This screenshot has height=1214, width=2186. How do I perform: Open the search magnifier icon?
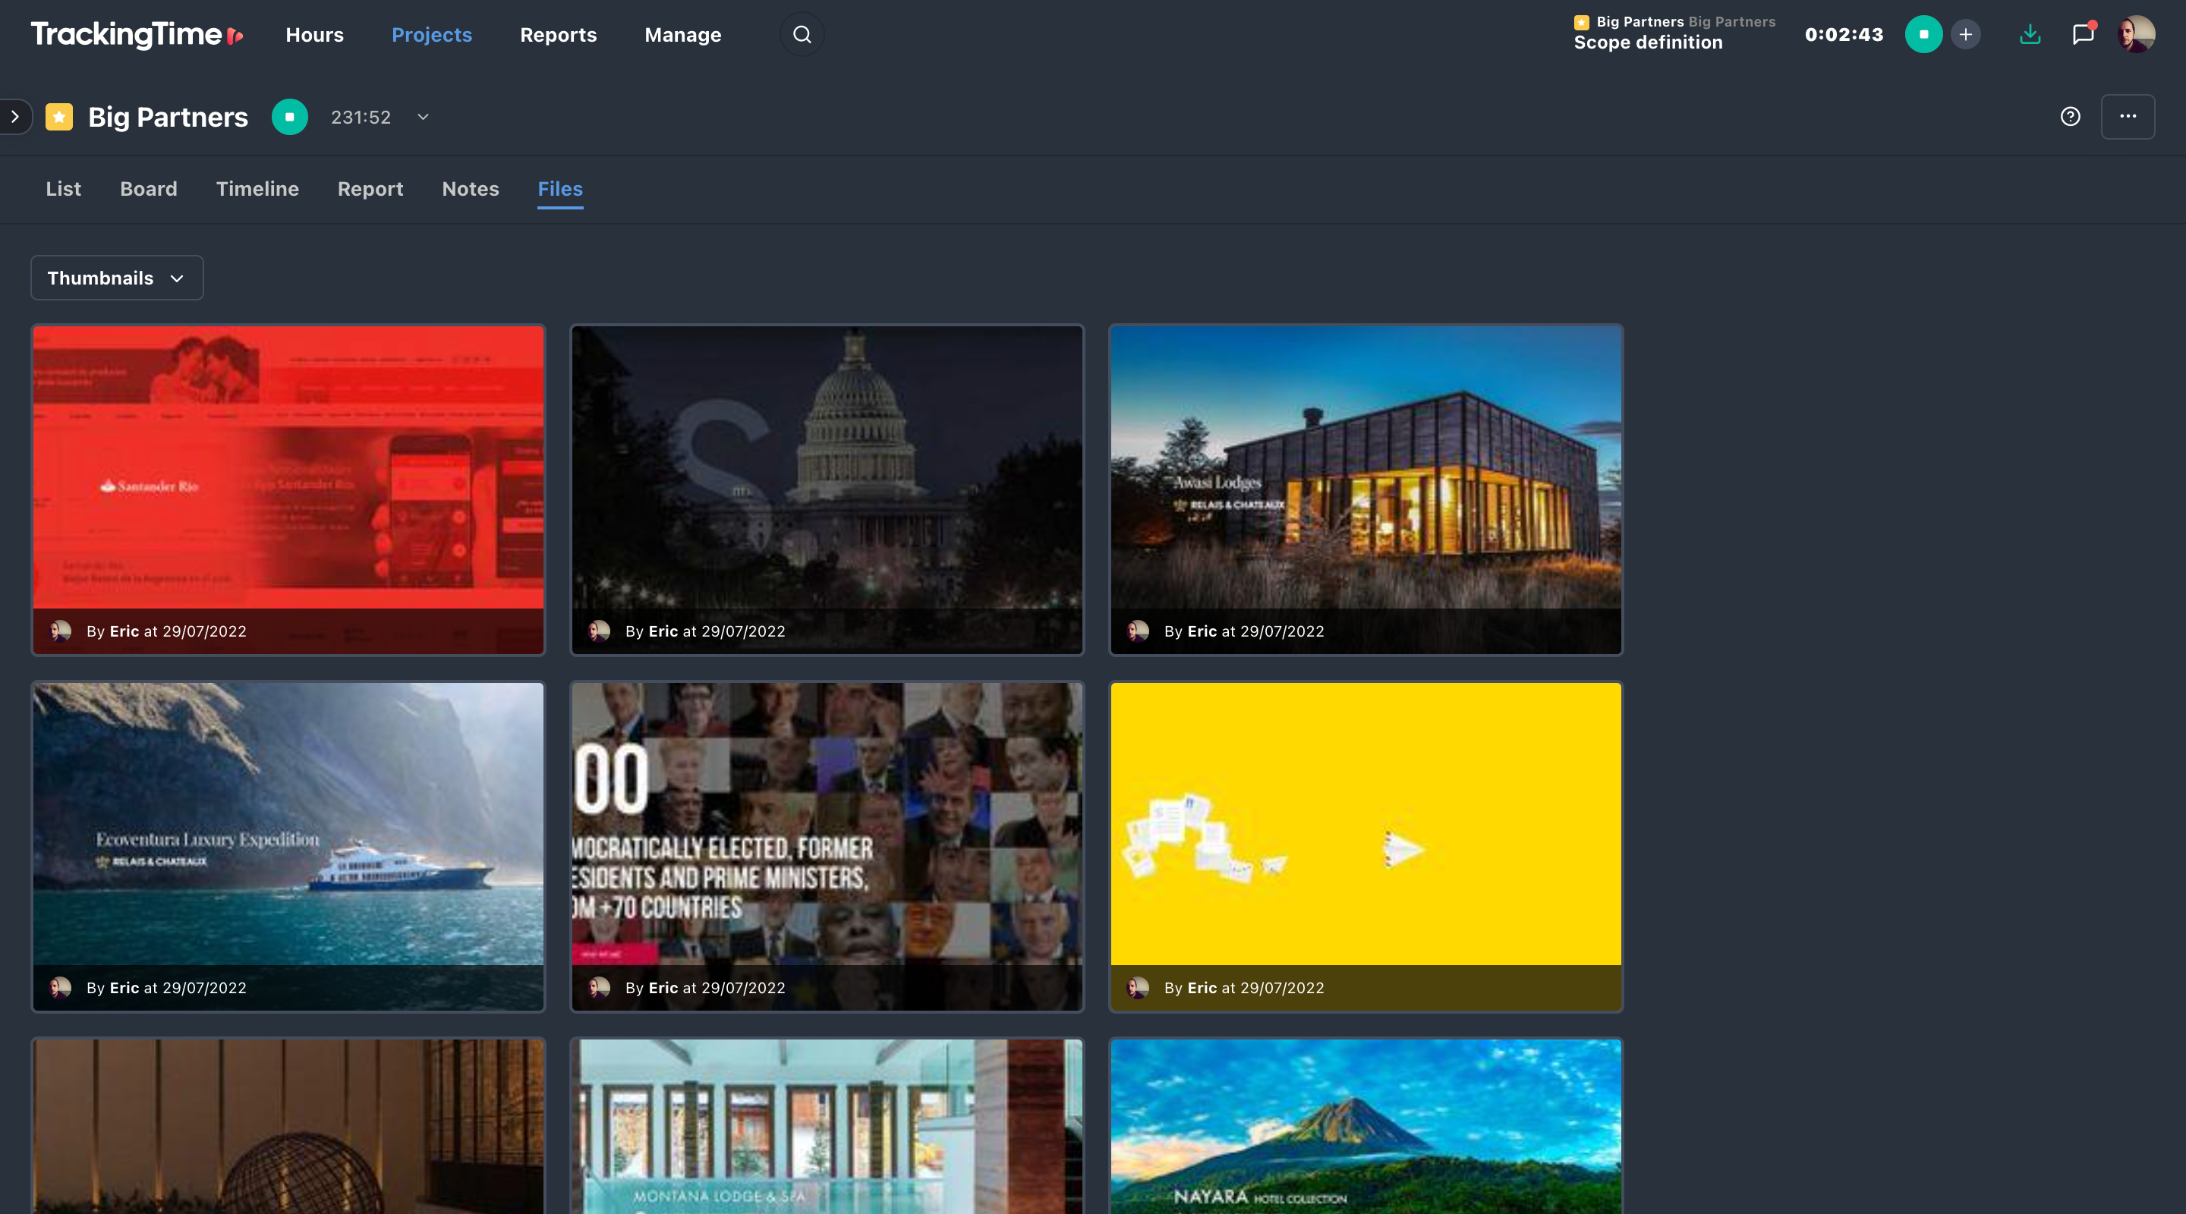coord(801,35)
